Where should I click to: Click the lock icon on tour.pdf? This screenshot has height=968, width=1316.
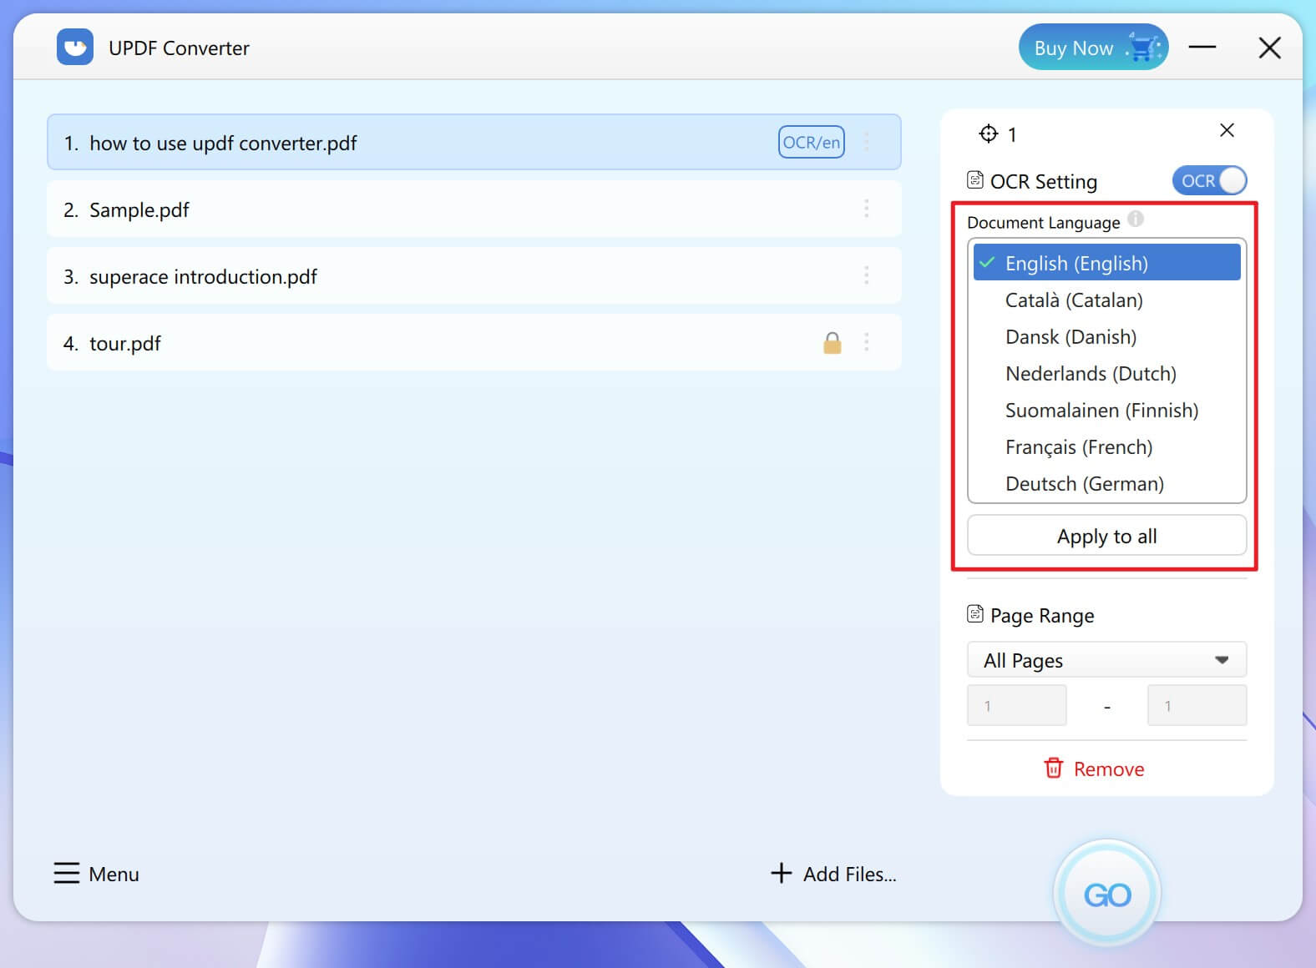[x=832, y=342]
